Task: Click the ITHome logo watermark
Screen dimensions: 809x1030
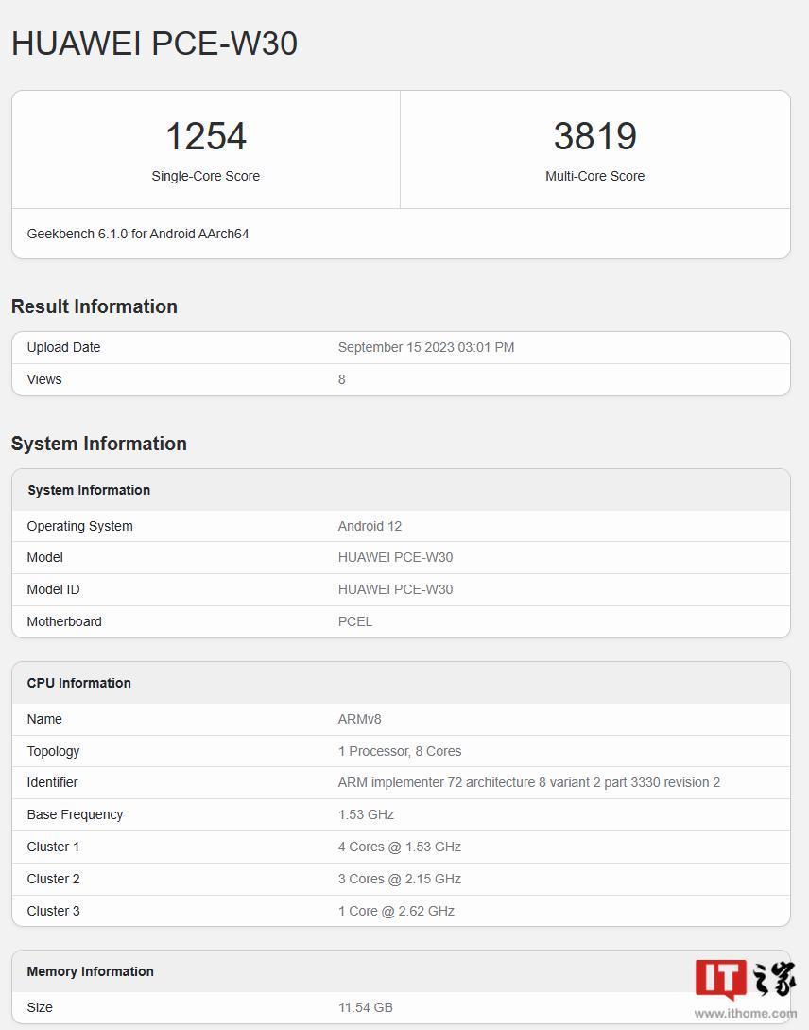Action: click(746, 980)
